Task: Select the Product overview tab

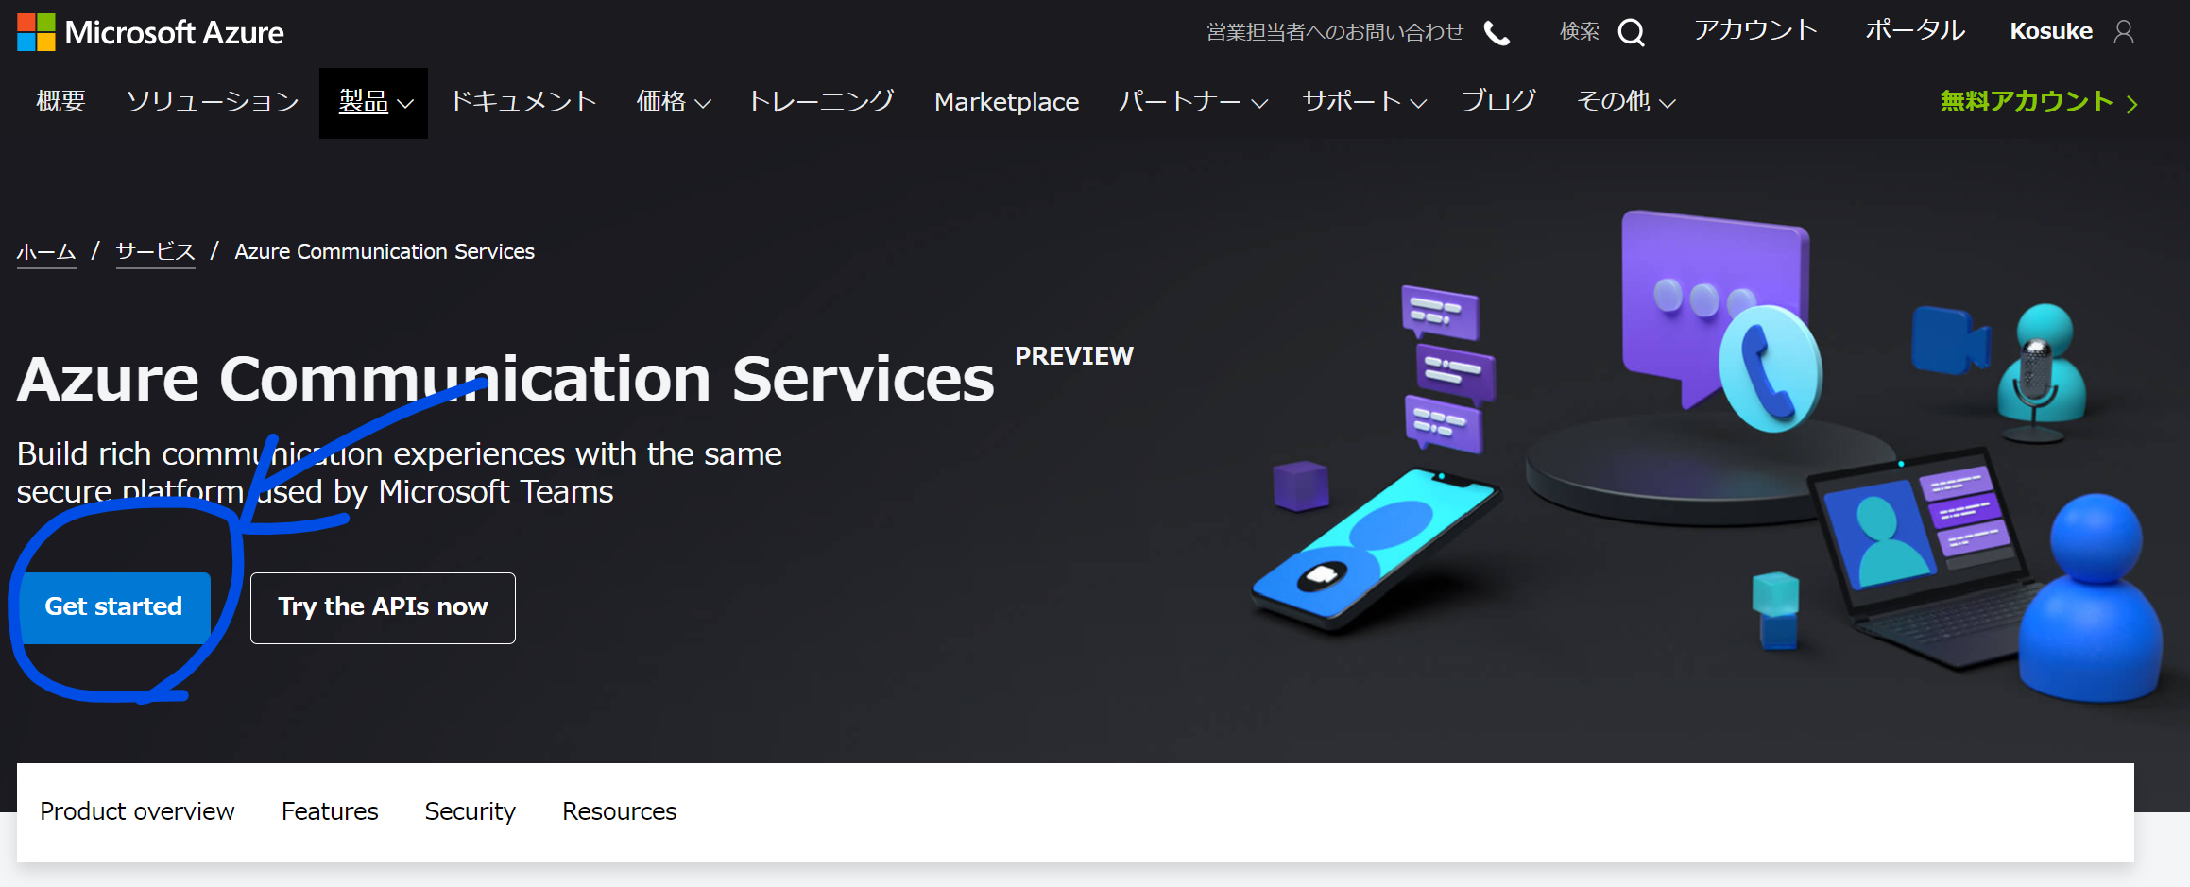Action: point(137,811)
